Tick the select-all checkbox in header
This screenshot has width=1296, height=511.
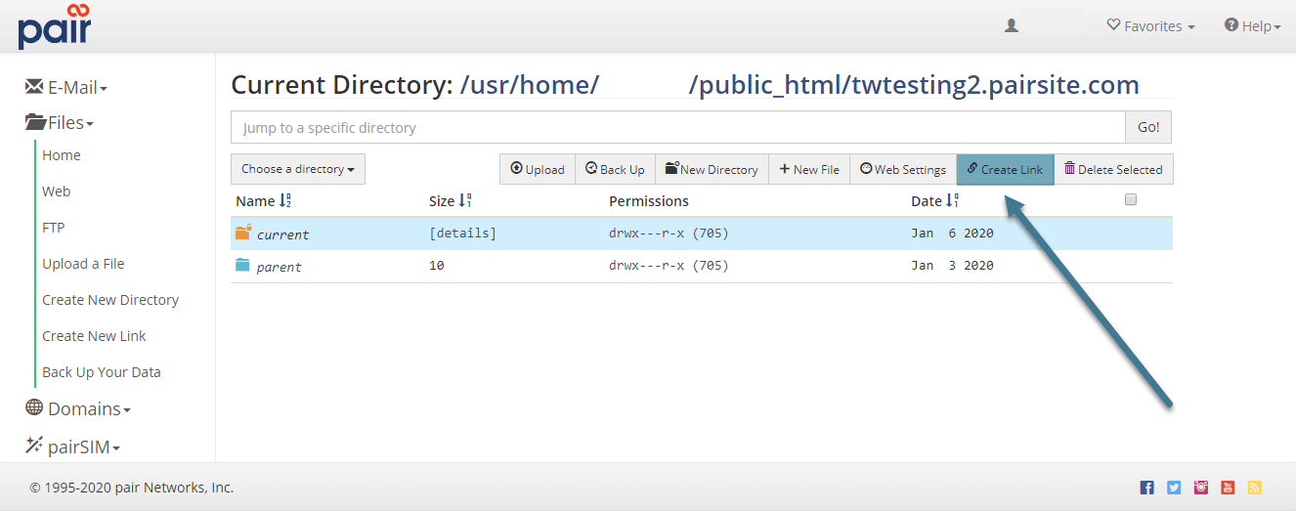(1131, 199)
